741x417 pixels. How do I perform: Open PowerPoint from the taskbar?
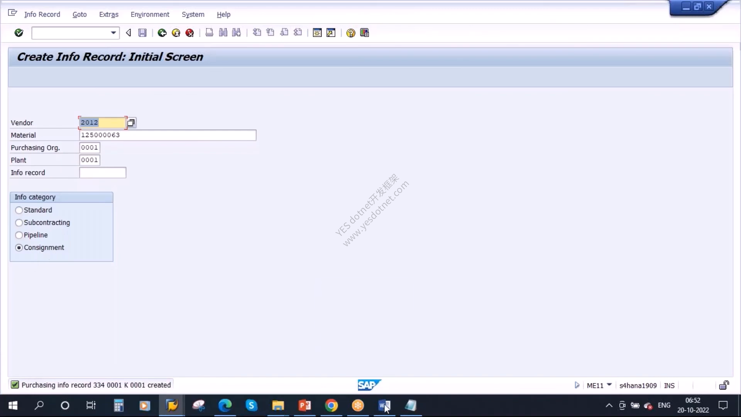[x=305, y=405]
